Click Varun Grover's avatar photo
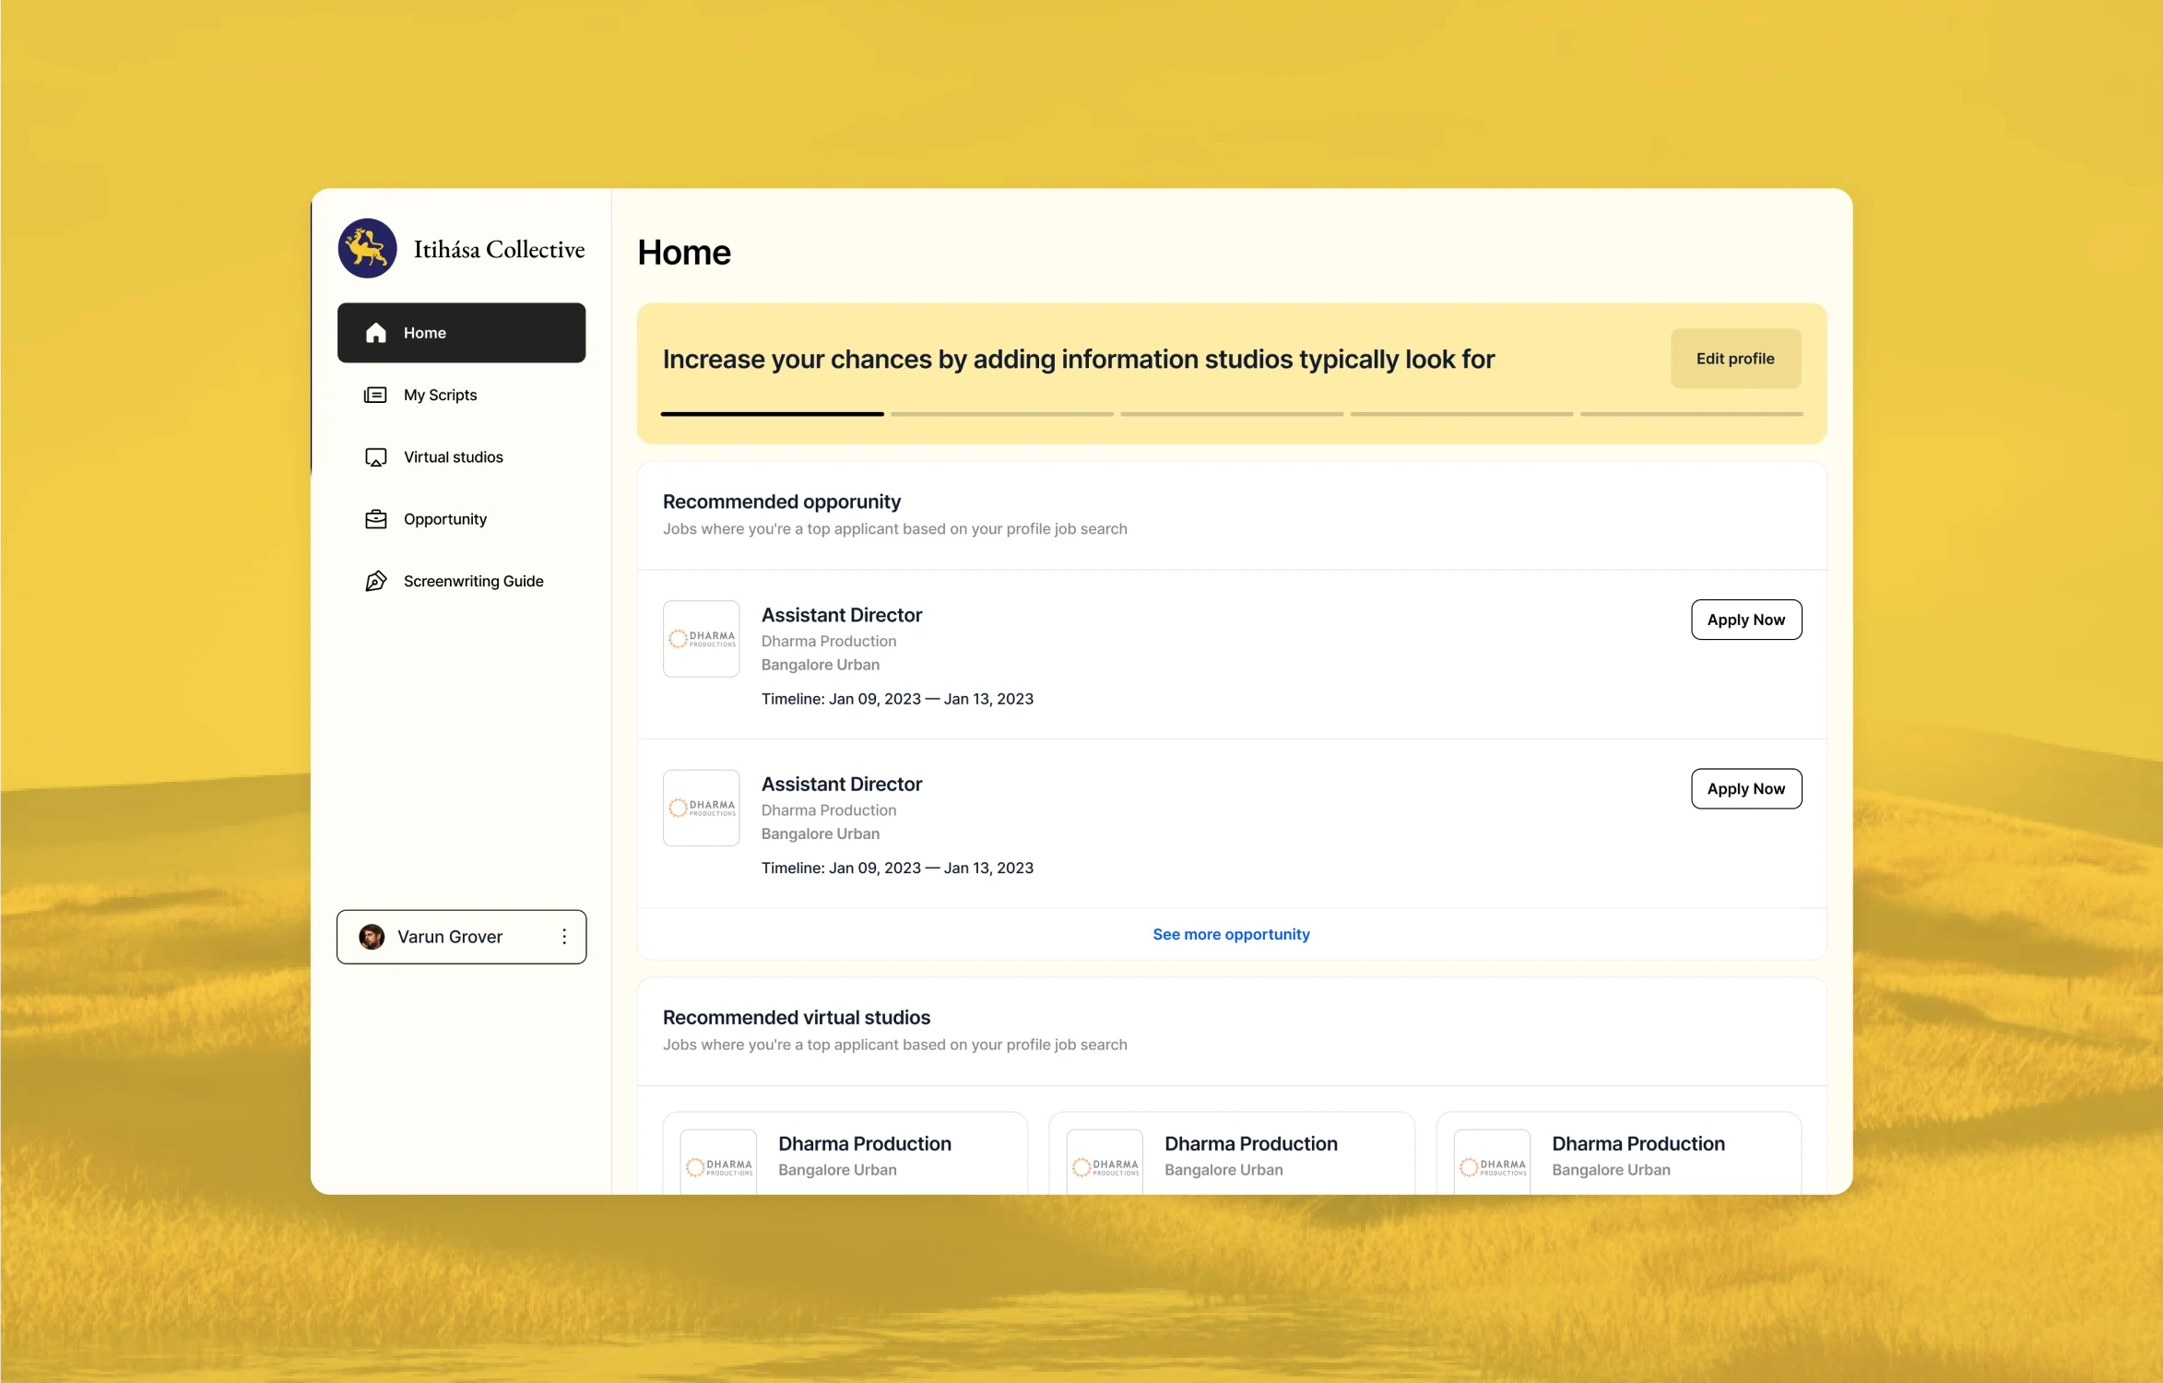The image size is (2163, 1383). [x=372, y=937]
